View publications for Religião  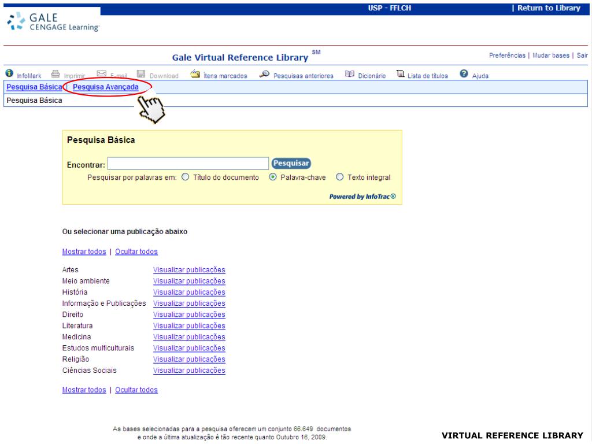189,359
